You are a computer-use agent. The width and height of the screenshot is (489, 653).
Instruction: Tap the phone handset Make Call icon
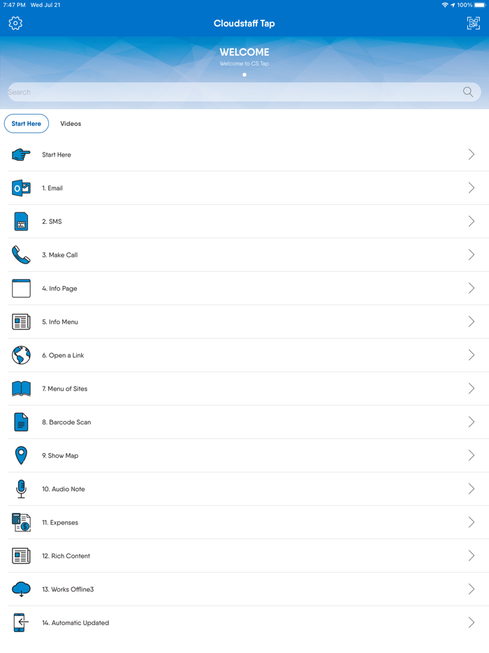click(x=21, y=255)
